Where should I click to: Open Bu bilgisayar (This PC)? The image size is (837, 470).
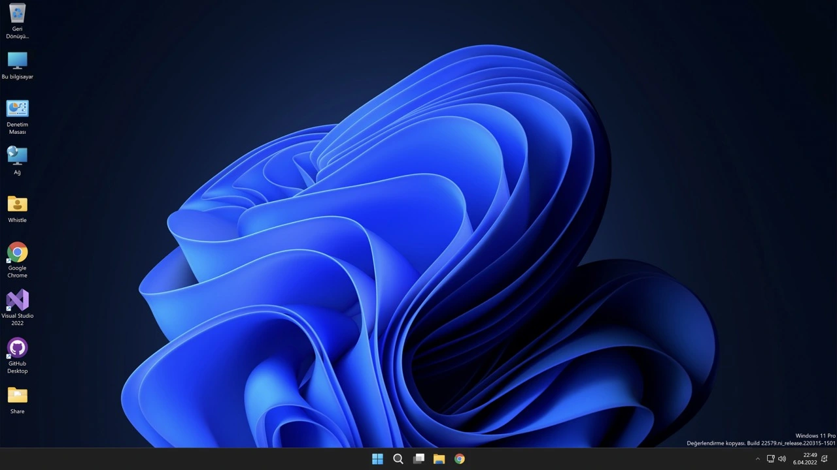17,61
